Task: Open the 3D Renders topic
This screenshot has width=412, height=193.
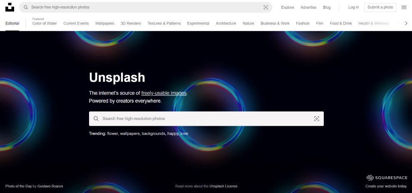Action: point(131,23)
